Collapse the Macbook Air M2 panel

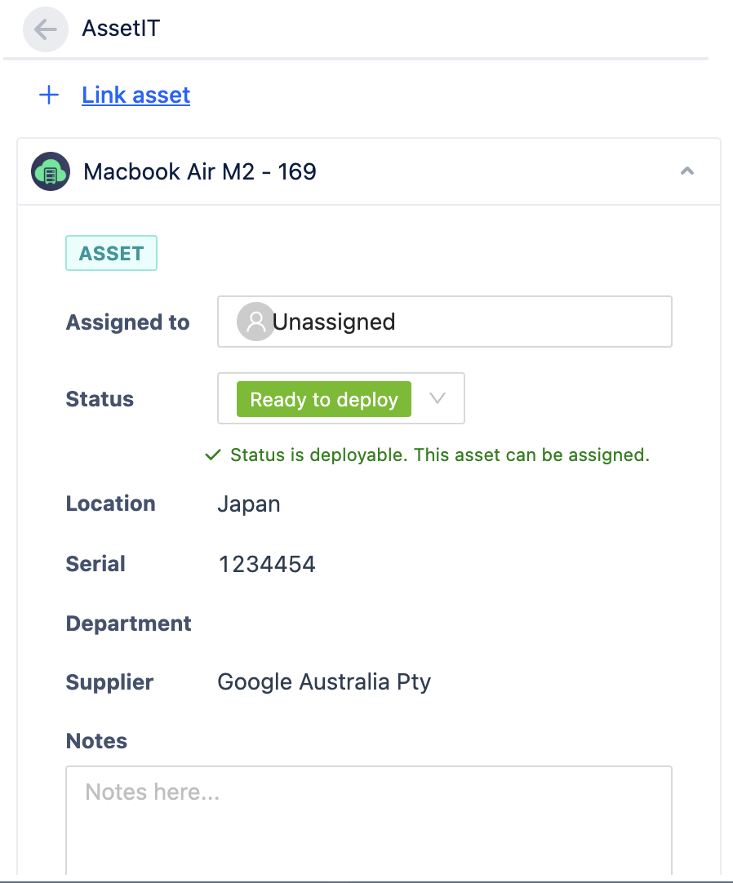click(x=687, y=171)
